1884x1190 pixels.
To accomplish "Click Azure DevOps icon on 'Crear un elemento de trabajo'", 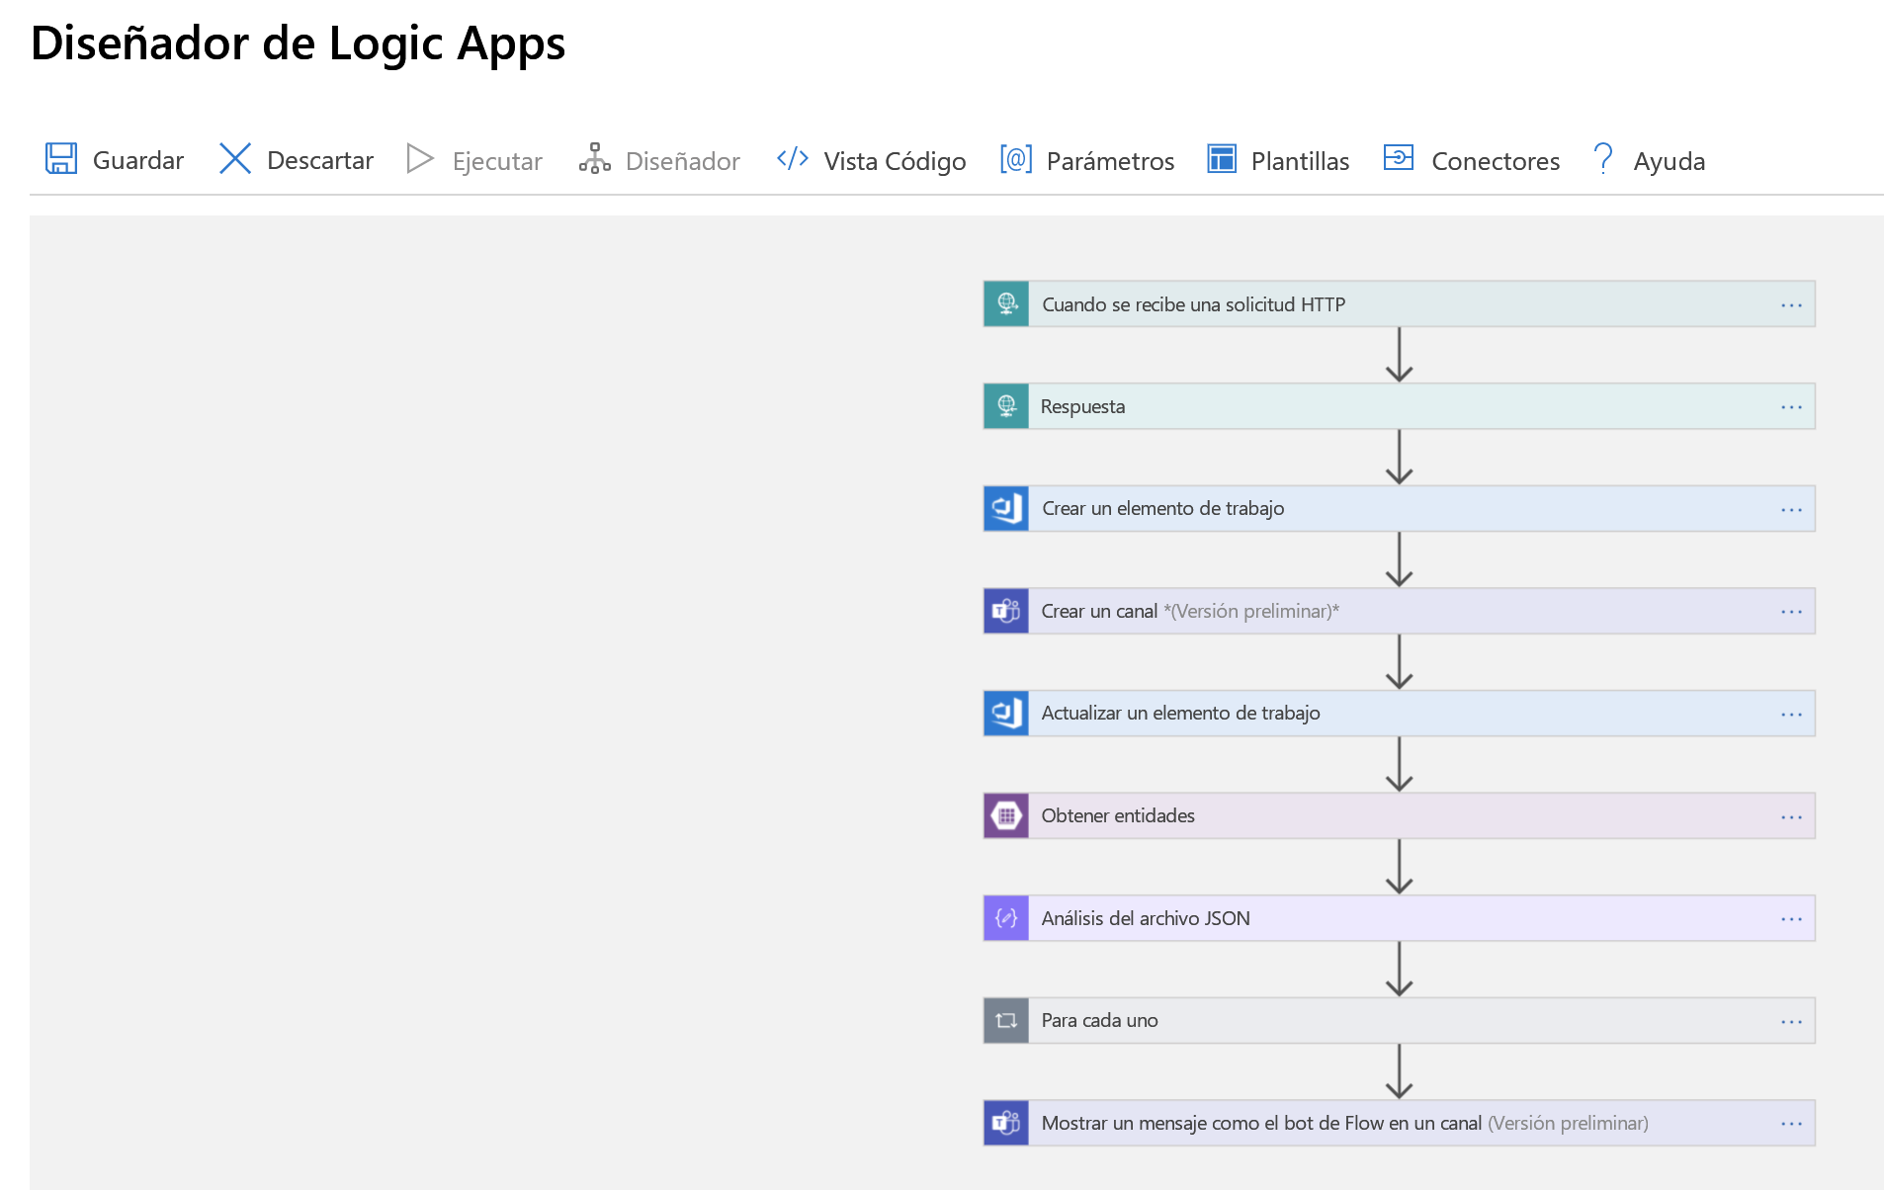I will (1006, 509).
